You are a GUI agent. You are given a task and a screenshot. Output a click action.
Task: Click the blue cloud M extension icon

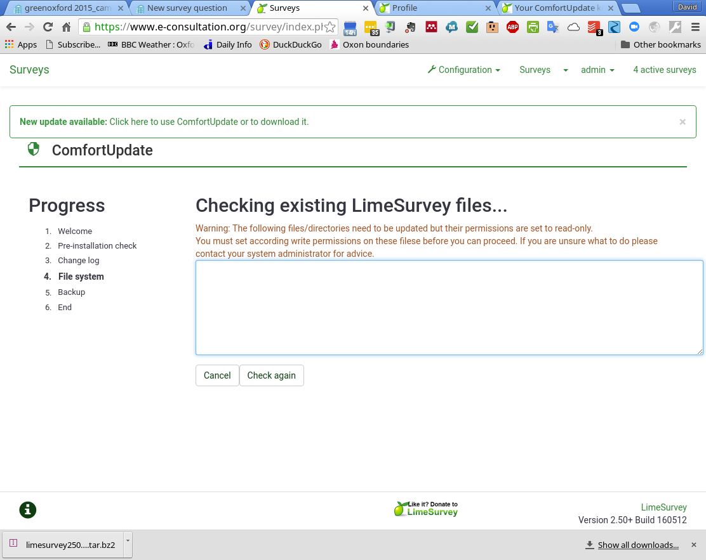[x=451, y=27]
